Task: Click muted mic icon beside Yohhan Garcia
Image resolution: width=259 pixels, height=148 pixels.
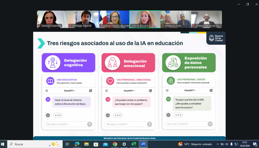Action: coord(193,26)
